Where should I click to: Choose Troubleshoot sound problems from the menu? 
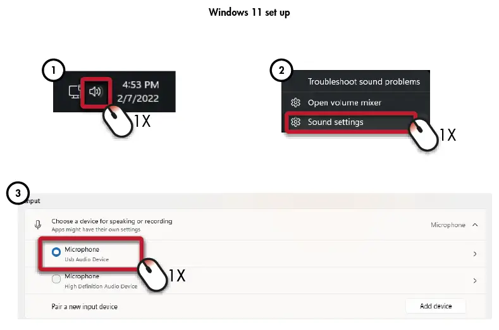tap(363, 81)
